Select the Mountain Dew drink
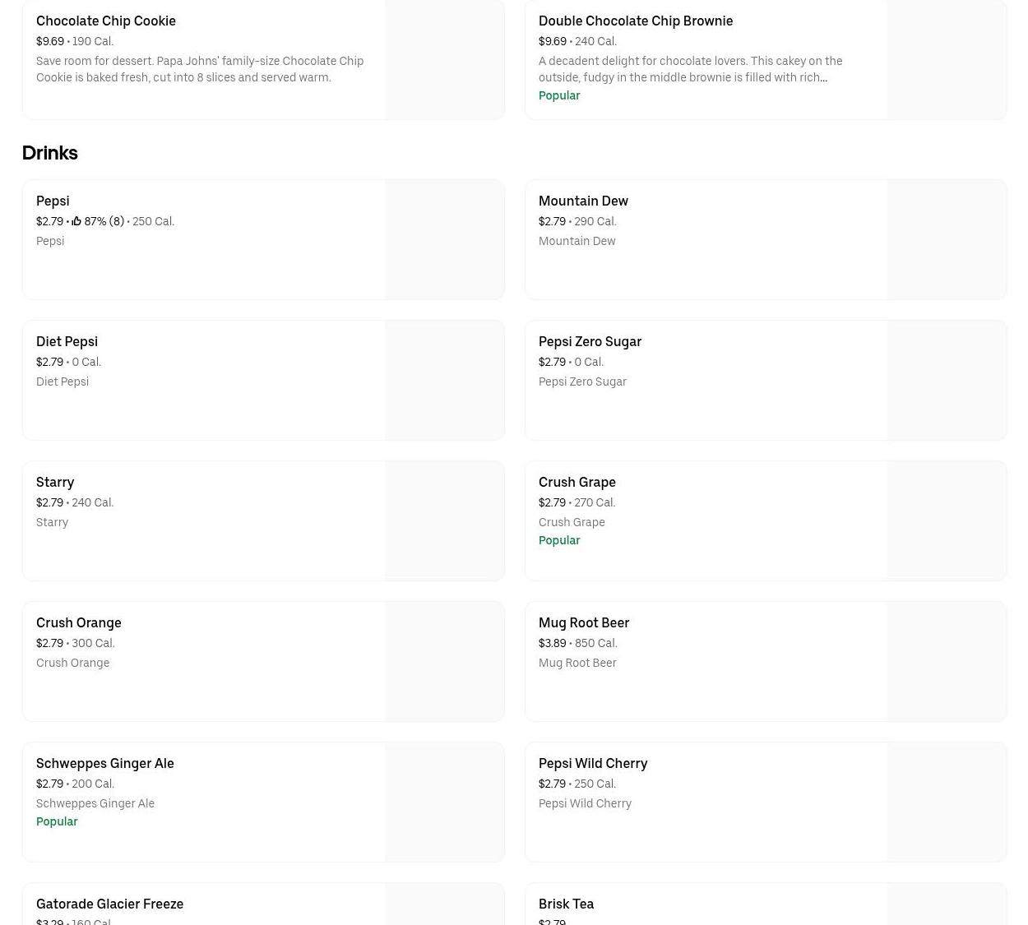 [583, 201]
